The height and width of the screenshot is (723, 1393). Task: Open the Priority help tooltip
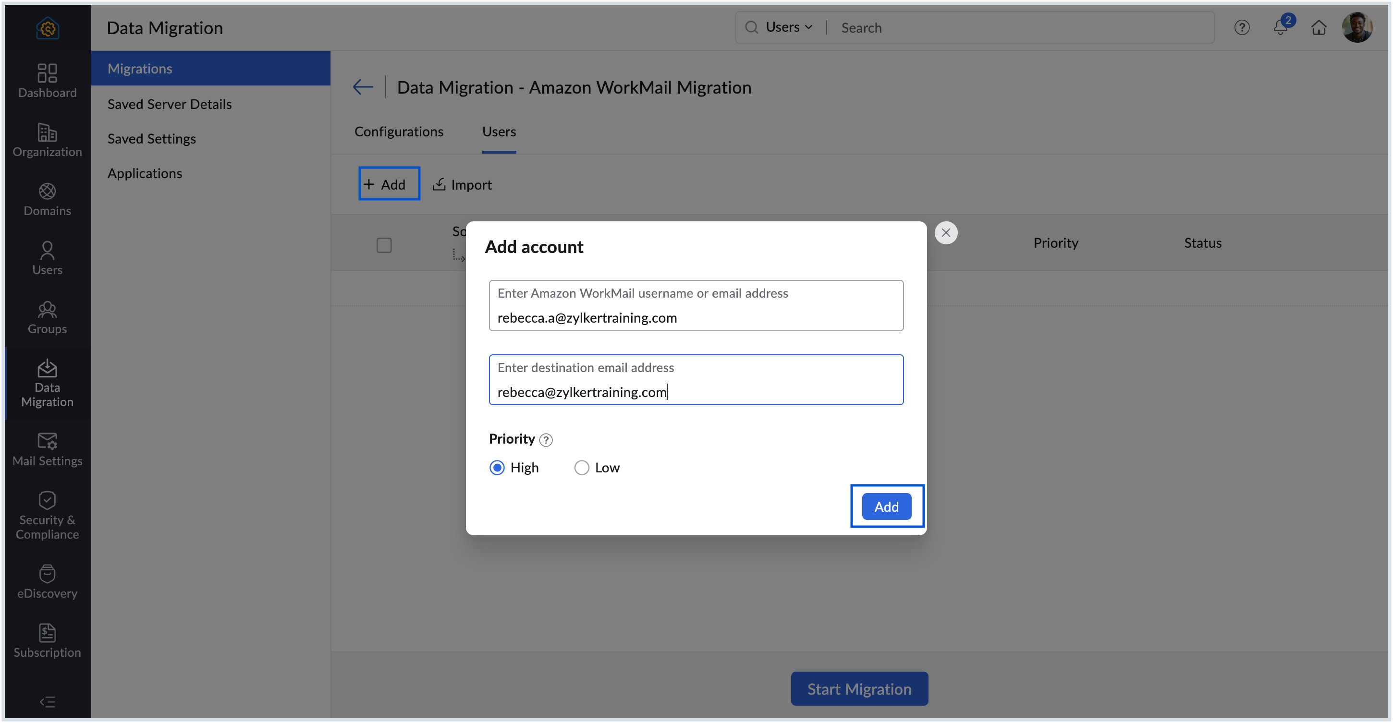[546, 439]
